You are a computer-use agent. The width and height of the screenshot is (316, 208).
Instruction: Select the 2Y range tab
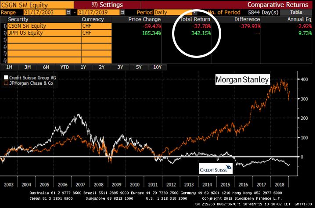point(102,67)
